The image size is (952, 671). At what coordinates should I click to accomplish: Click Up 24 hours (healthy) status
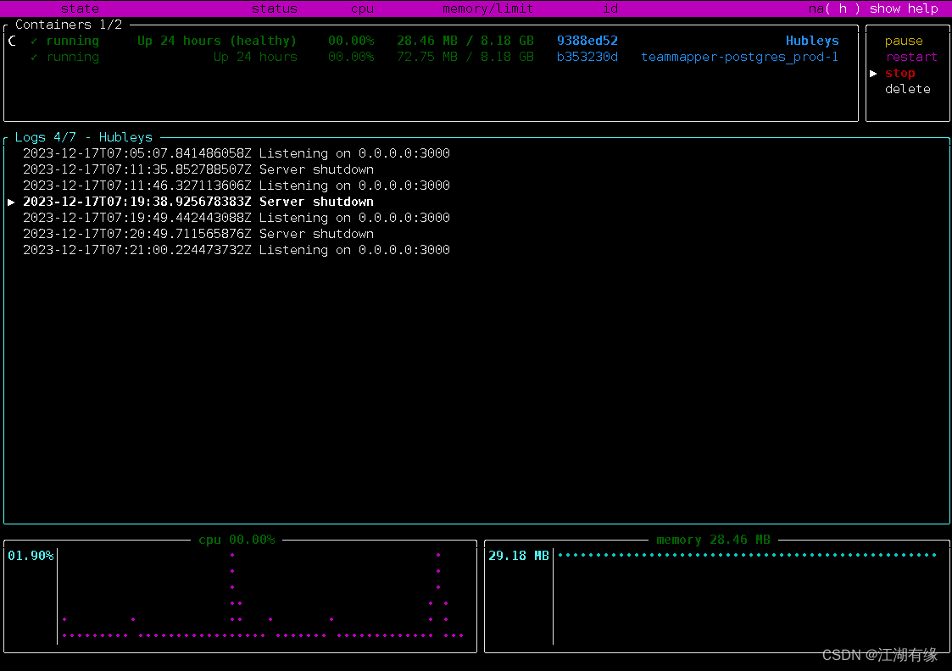coord(217,41)
